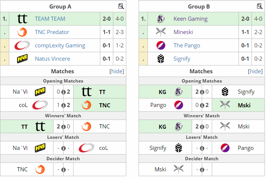Image resolution: width=266 pixels, height=178 pixels.
Task: Open the TEAM TEAM team link
Action: point(50,19)
